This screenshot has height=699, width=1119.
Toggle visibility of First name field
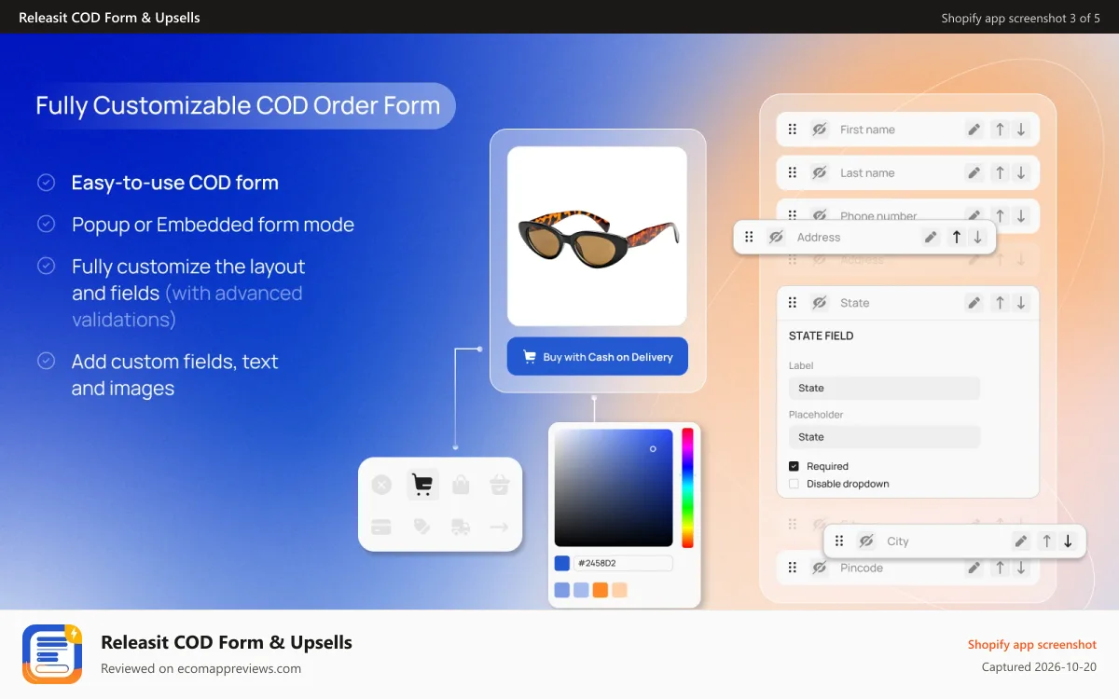click(820, 130)
